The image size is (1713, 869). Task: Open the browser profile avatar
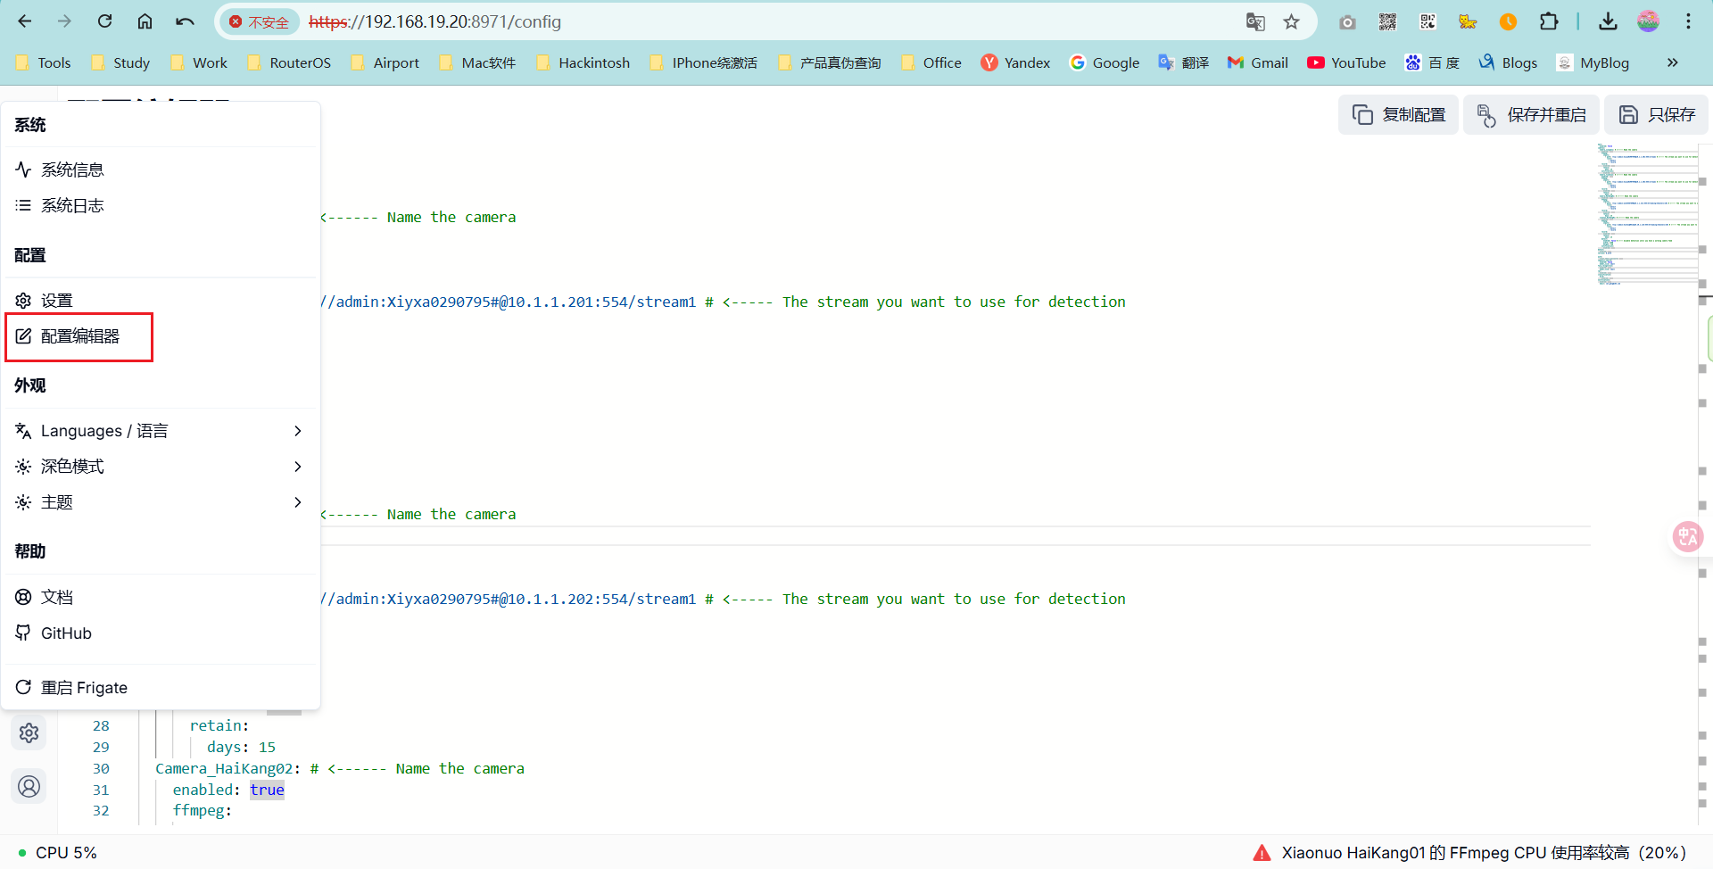tap(1648, 21)
